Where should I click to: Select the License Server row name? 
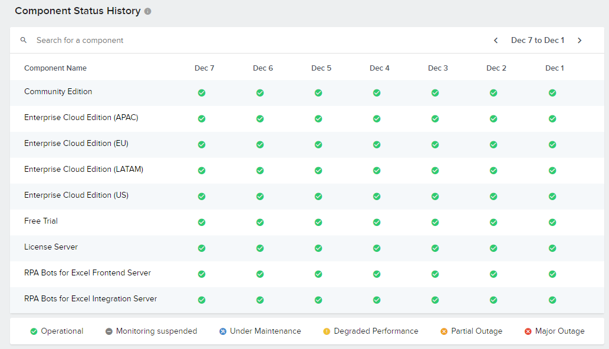pos(51,247)
